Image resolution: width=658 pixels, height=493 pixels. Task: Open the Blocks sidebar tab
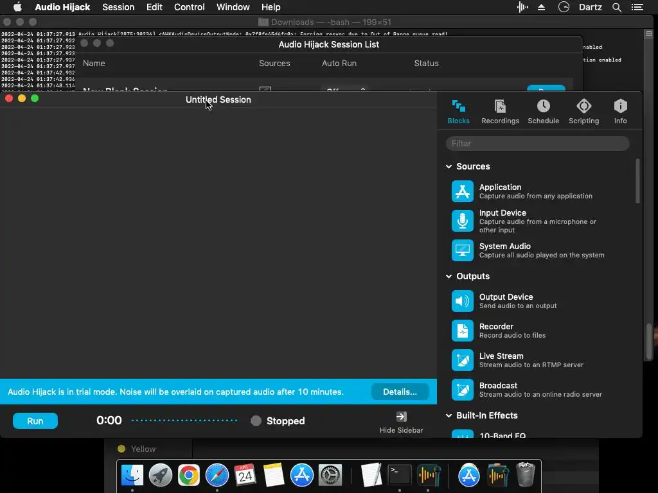click(x=458, y=112)
